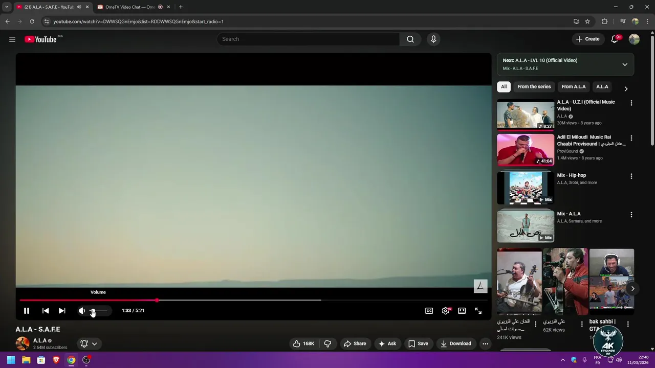Open options for Adil El Miloudi video
The height and width of the screenshot is (368, 655).
[x=631, y=138]
